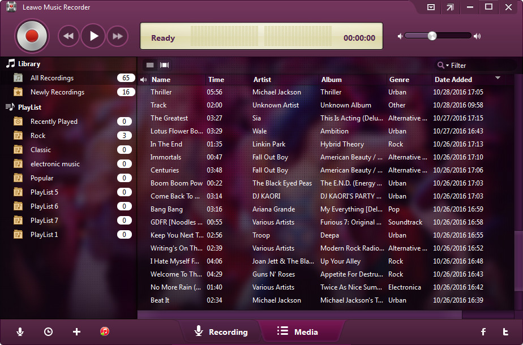The height and width of the screenshot is (345, 523).
Task: Open the Facebook share icon
Action: 483,332
